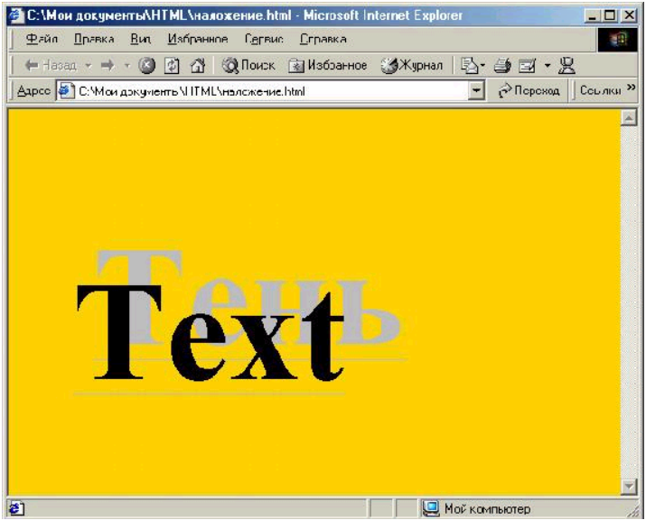The image size is (646, 520).
Task: Click the vertical scrollbar up arrow
Action: (x=629, y=117)
